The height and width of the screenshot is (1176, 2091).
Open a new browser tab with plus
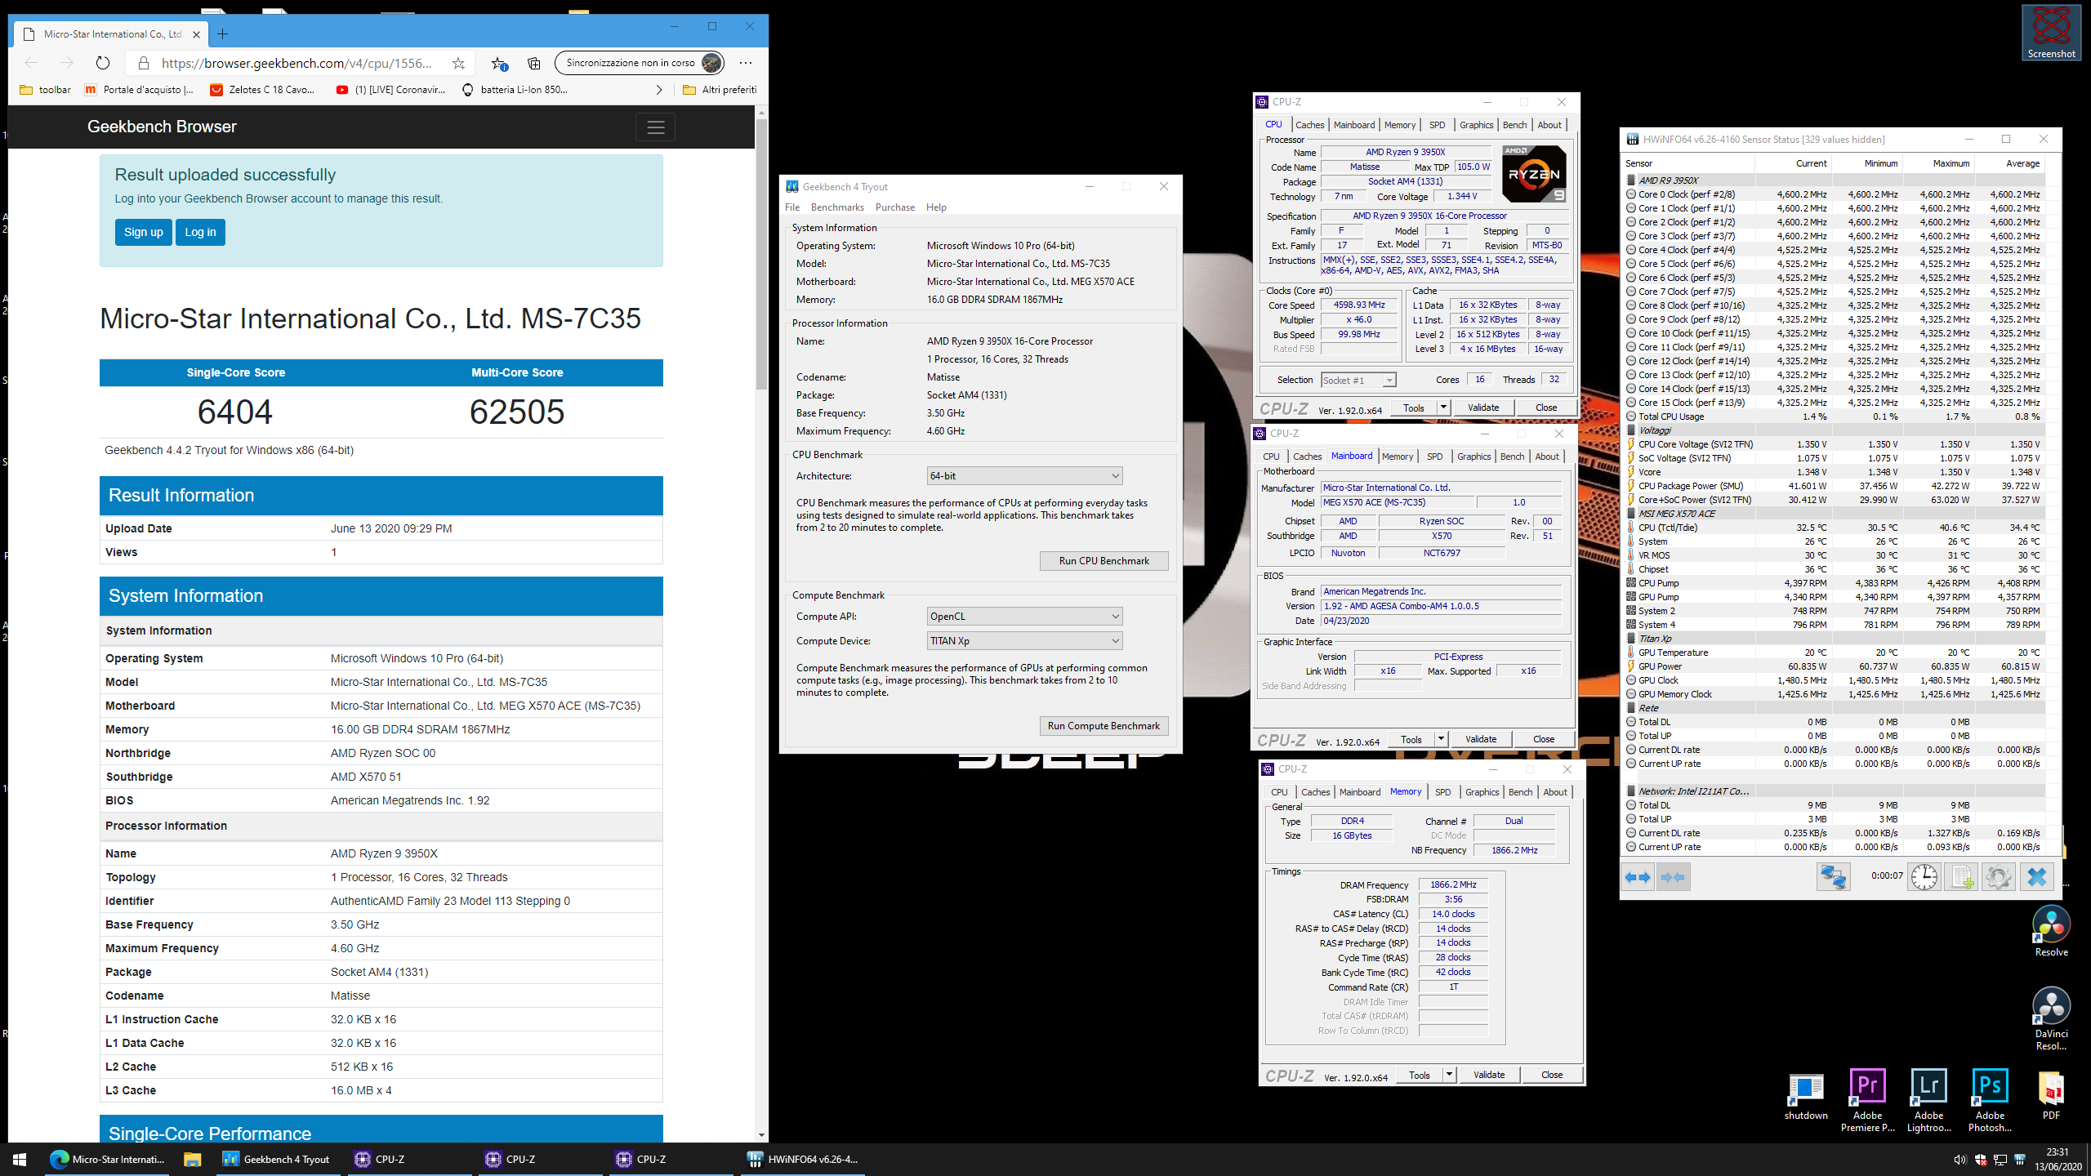tap(222, 33)
